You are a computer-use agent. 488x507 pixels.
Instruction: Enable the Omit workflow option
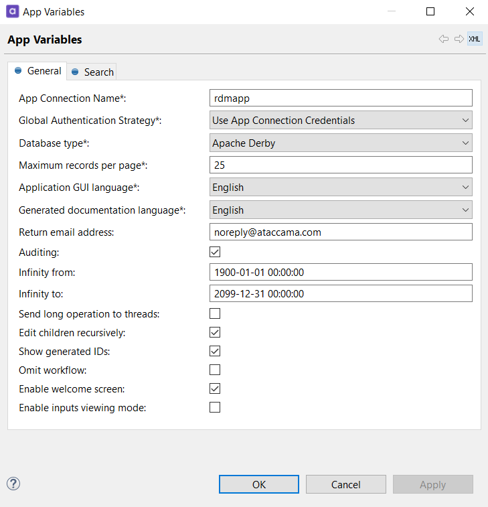coord(215,370)
